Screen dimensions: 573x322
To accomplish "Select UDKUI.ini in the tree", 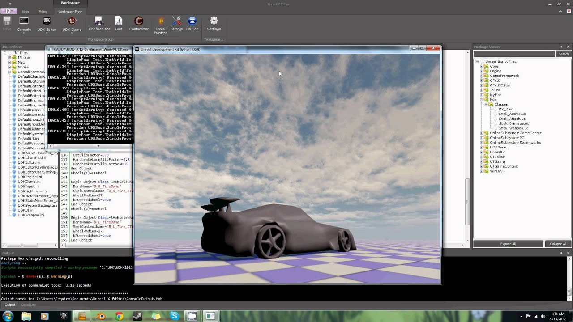I will coord(26,210).
